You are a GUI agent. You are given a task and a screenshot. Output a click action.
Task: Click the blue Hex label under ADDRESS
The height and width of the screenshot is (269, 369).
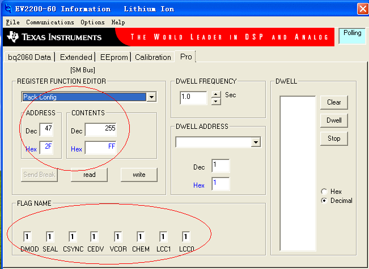click(x=31, y=149)
